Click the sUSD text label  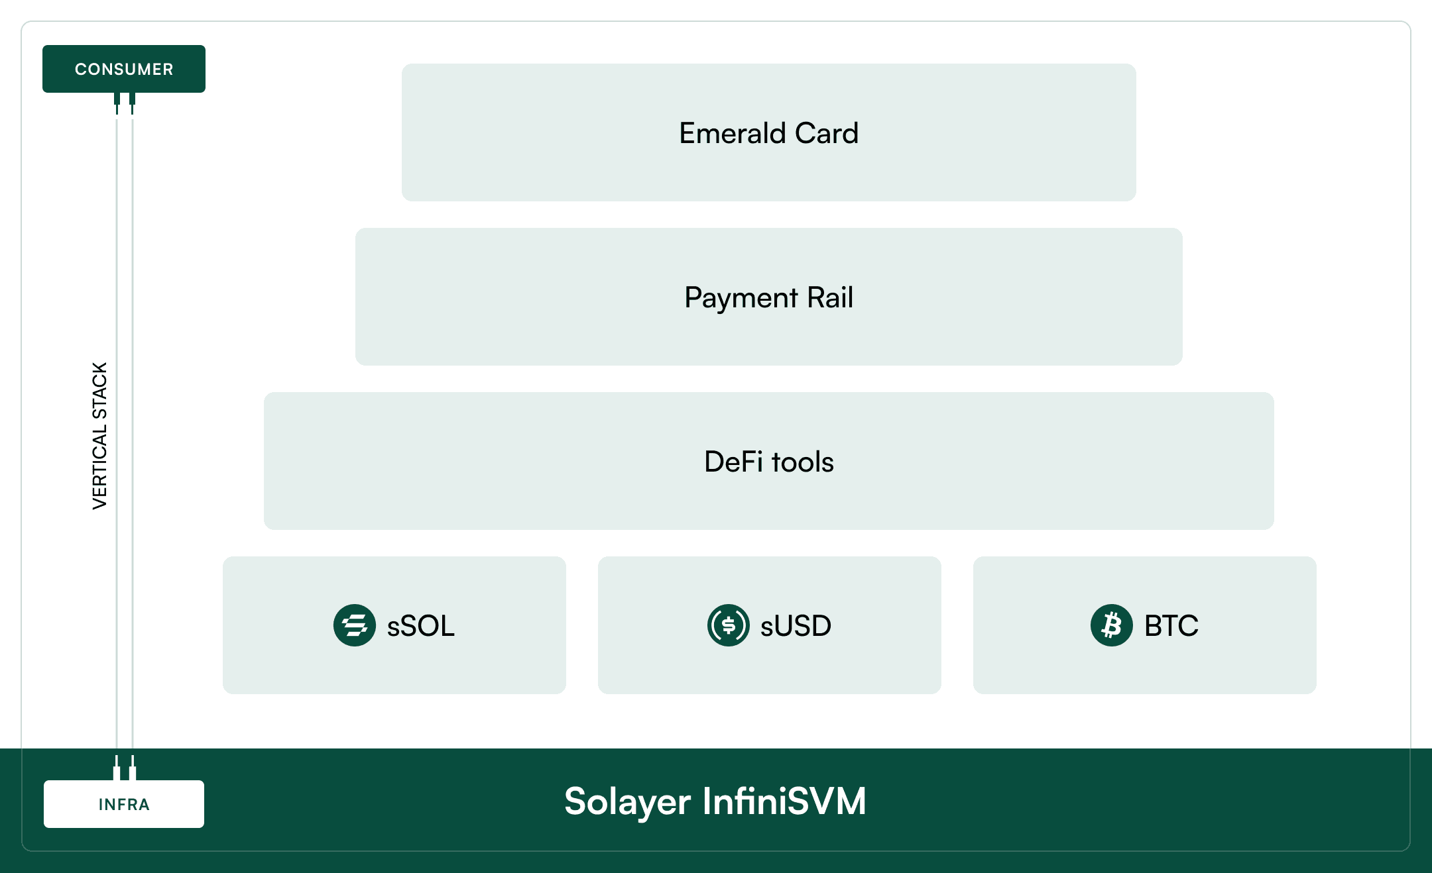click(796, 626)
